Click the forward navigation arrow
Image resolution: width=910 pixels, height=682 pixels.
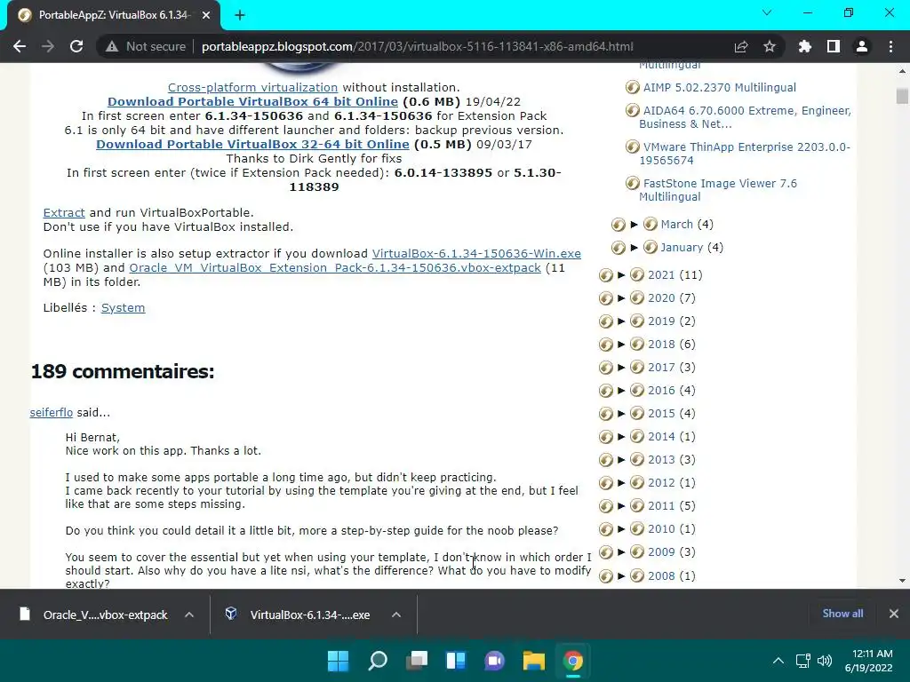coord(48,46)
